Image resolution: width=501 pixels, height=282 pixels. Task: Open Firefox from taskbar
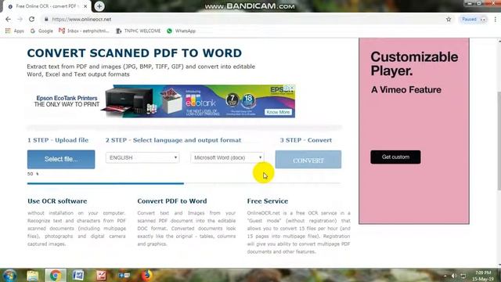(x=146, y=275)
